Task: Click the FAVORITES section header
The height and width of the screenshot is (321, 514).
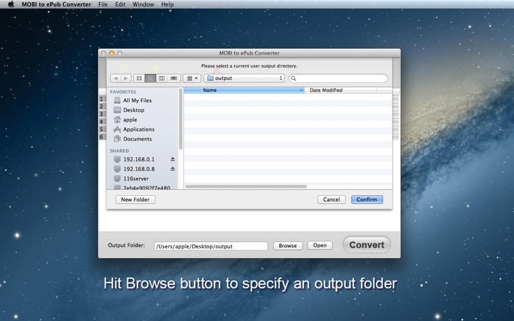Action: [123, 92]
